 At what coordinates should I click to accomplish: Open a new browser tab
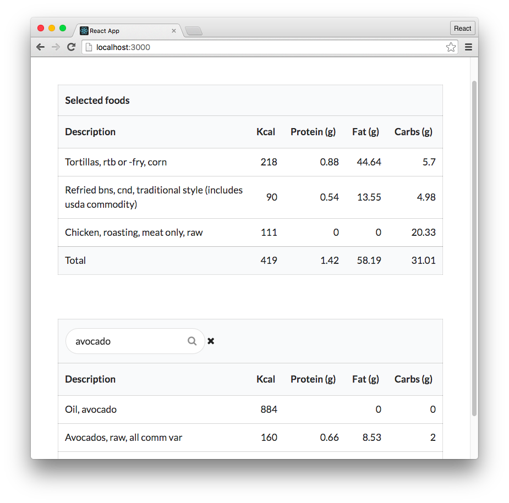click(x=194, y=31)
